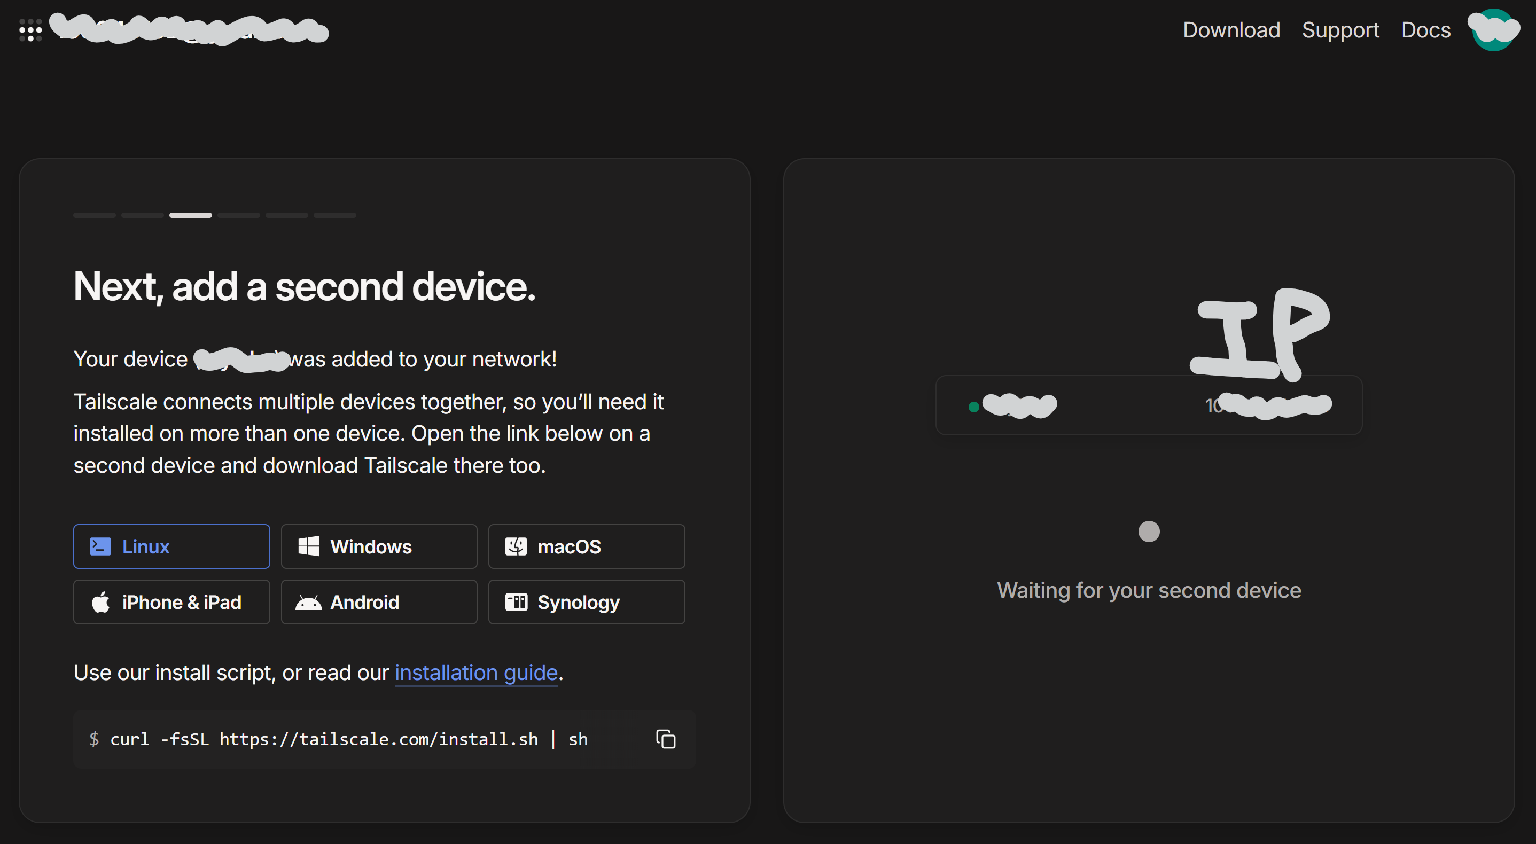Go to the Support page
This screenshot has width=1536, height=844.
pyautogui.click(x=1340, y=30)
